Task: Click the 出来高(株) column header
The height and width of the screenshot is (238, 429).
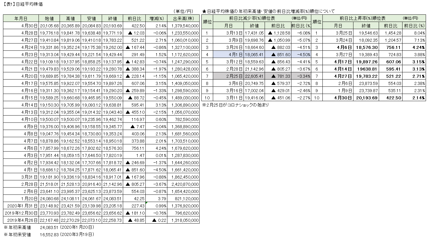Action: click(x=183, y=19)
